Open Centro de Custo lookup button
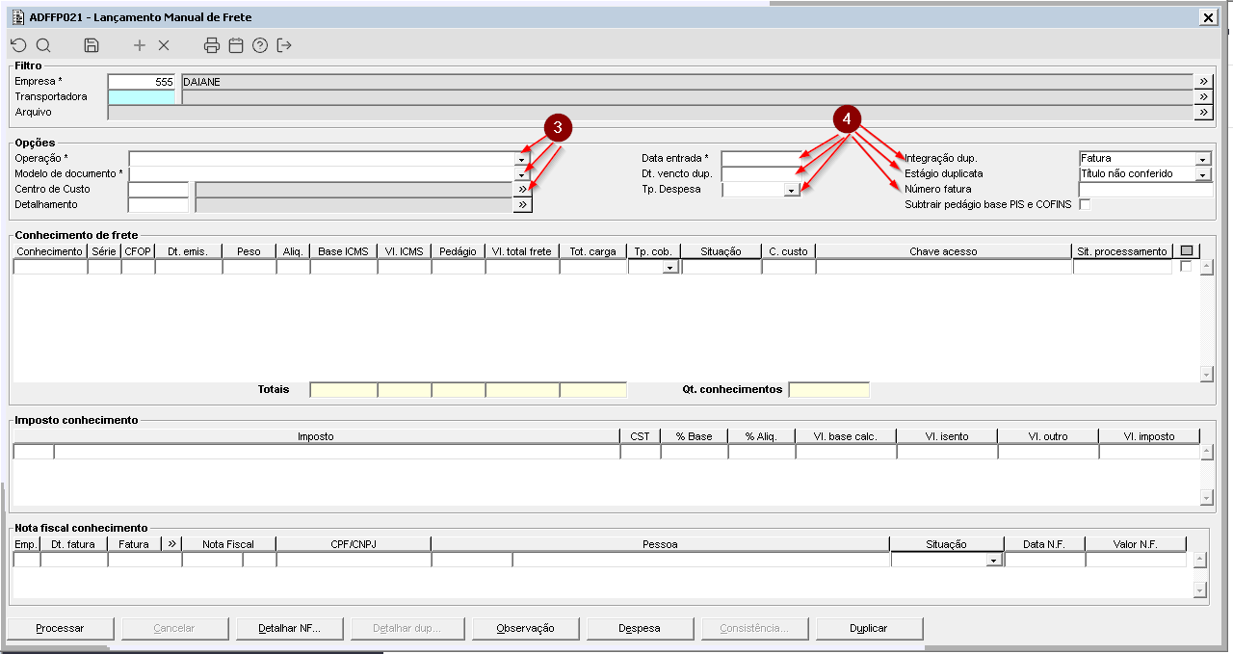 [522, 190]
